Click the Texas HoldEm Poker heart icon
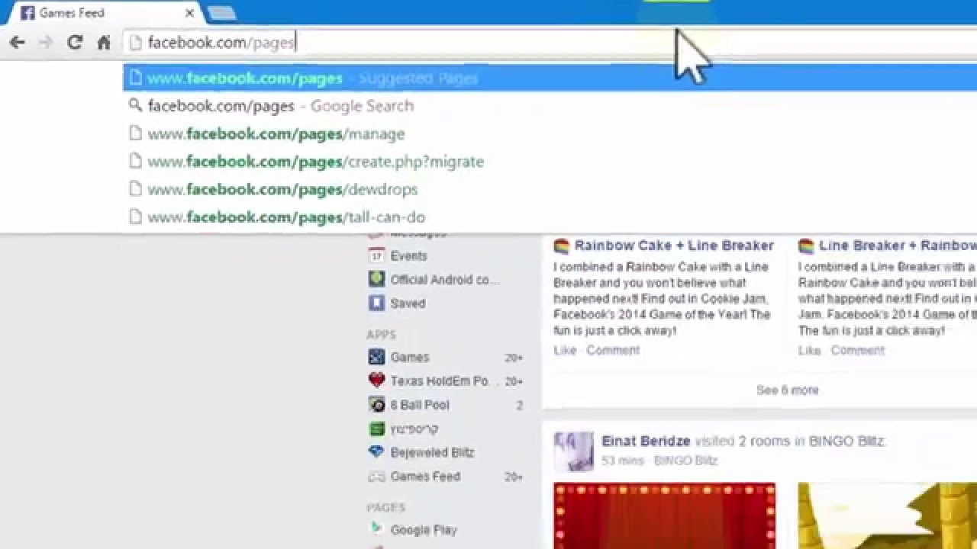This screenshot has height=549, width=977. 376,380
